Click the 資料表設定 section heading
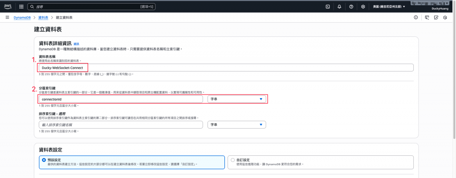The height and width of the screenshot is (178, 456). (51, 150)
